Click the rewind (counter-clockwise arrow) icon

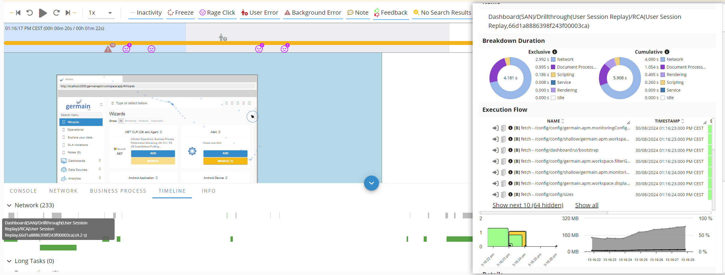click(29, 13)
